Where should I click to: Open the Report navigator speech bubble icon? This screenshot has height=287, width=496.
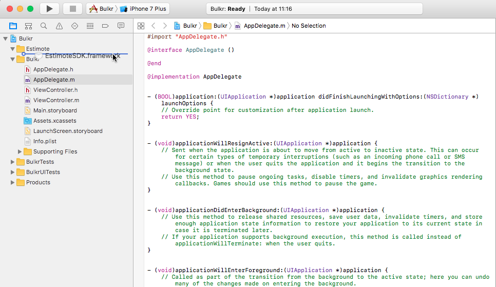[x=121, y=26]
